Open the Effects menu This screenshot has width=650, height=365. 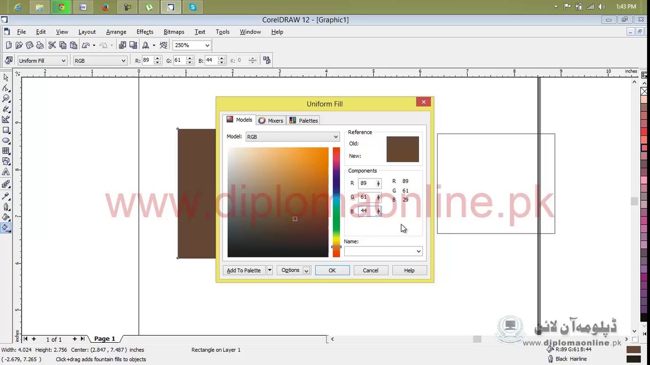[x=145, y=31]
